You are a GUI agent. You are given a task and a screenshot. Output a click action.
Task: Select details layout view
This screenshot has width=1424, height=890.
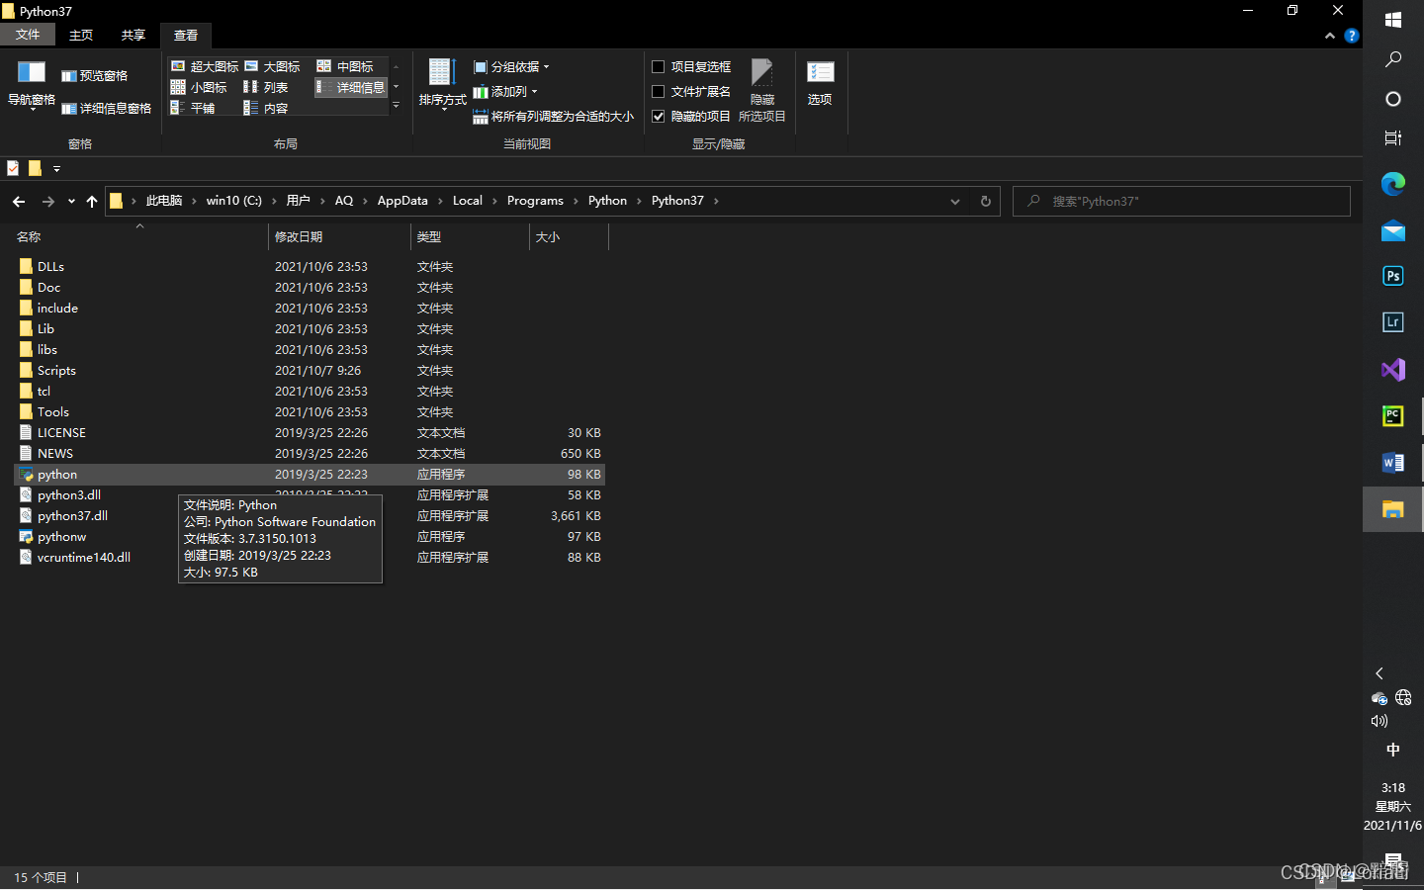351,87
